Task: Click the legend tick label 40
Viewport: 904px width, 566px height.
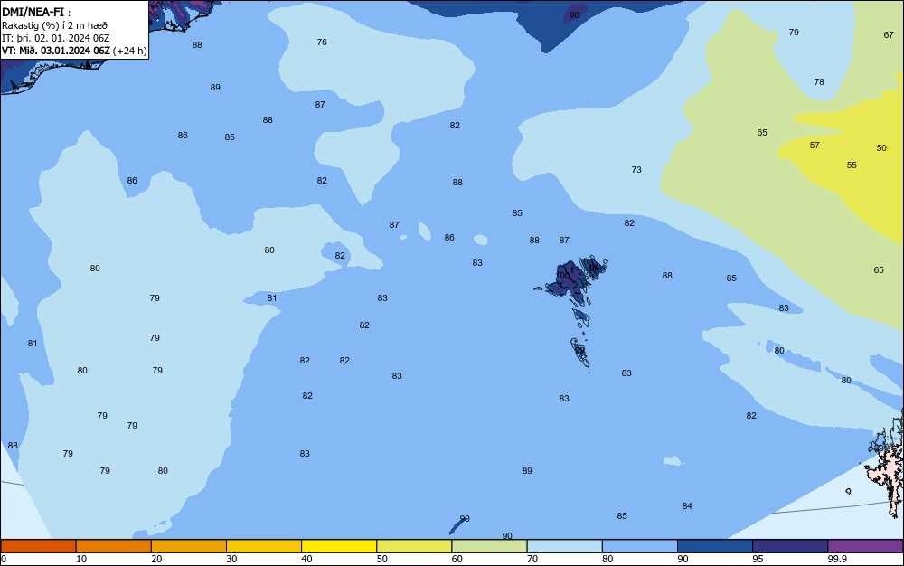Action: click(x=306, y=559)
